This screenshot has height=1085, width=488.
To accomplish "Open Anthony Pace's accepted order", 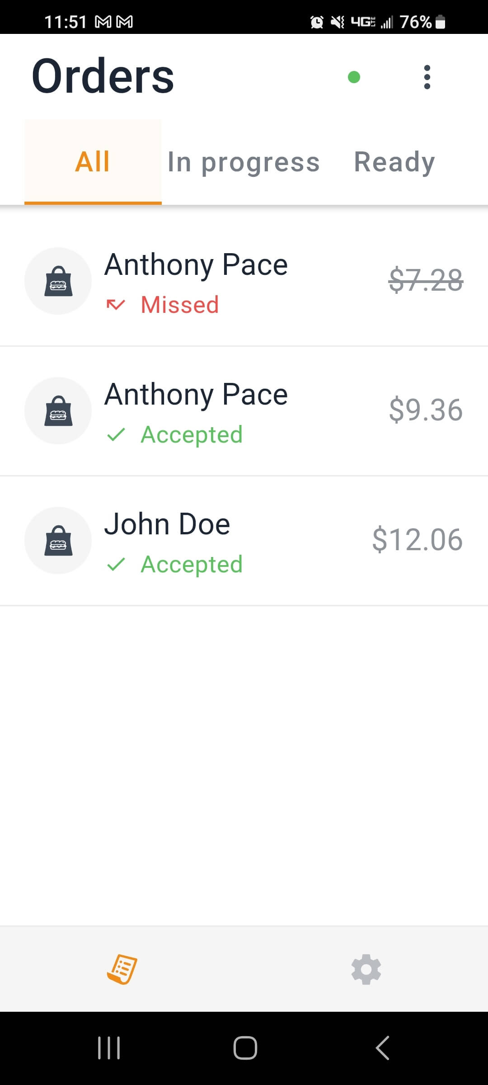I will pyautogui.click(x=244, y=411).
